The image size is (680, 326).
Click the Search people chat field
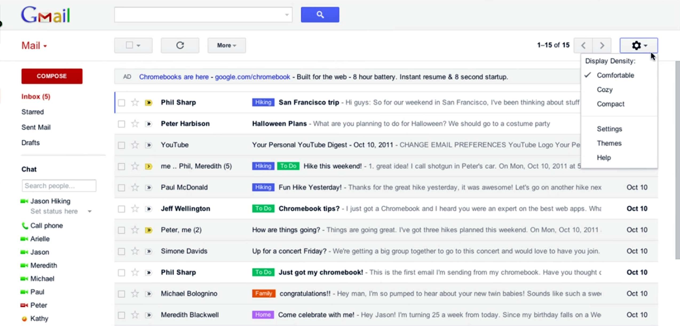[59, 186]
